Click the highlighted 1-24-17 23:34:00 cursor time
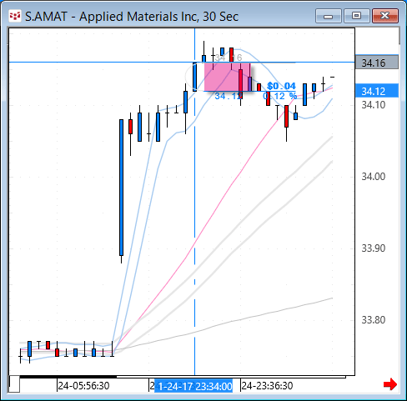The image size is (407, 401). (x=193, y=386)
